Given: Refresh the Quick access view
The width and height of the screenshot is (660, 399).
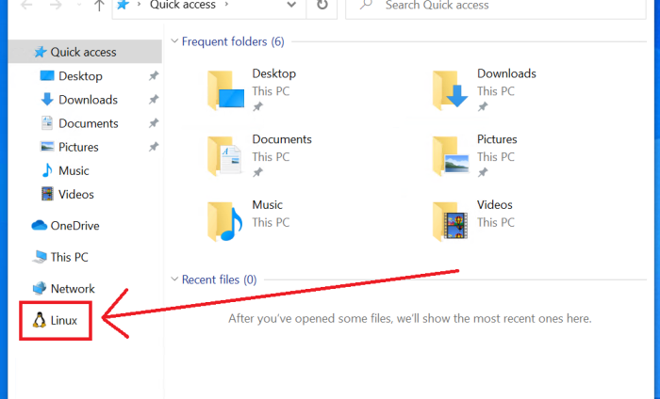Looking at the screenshot, I should coord(322,5).
